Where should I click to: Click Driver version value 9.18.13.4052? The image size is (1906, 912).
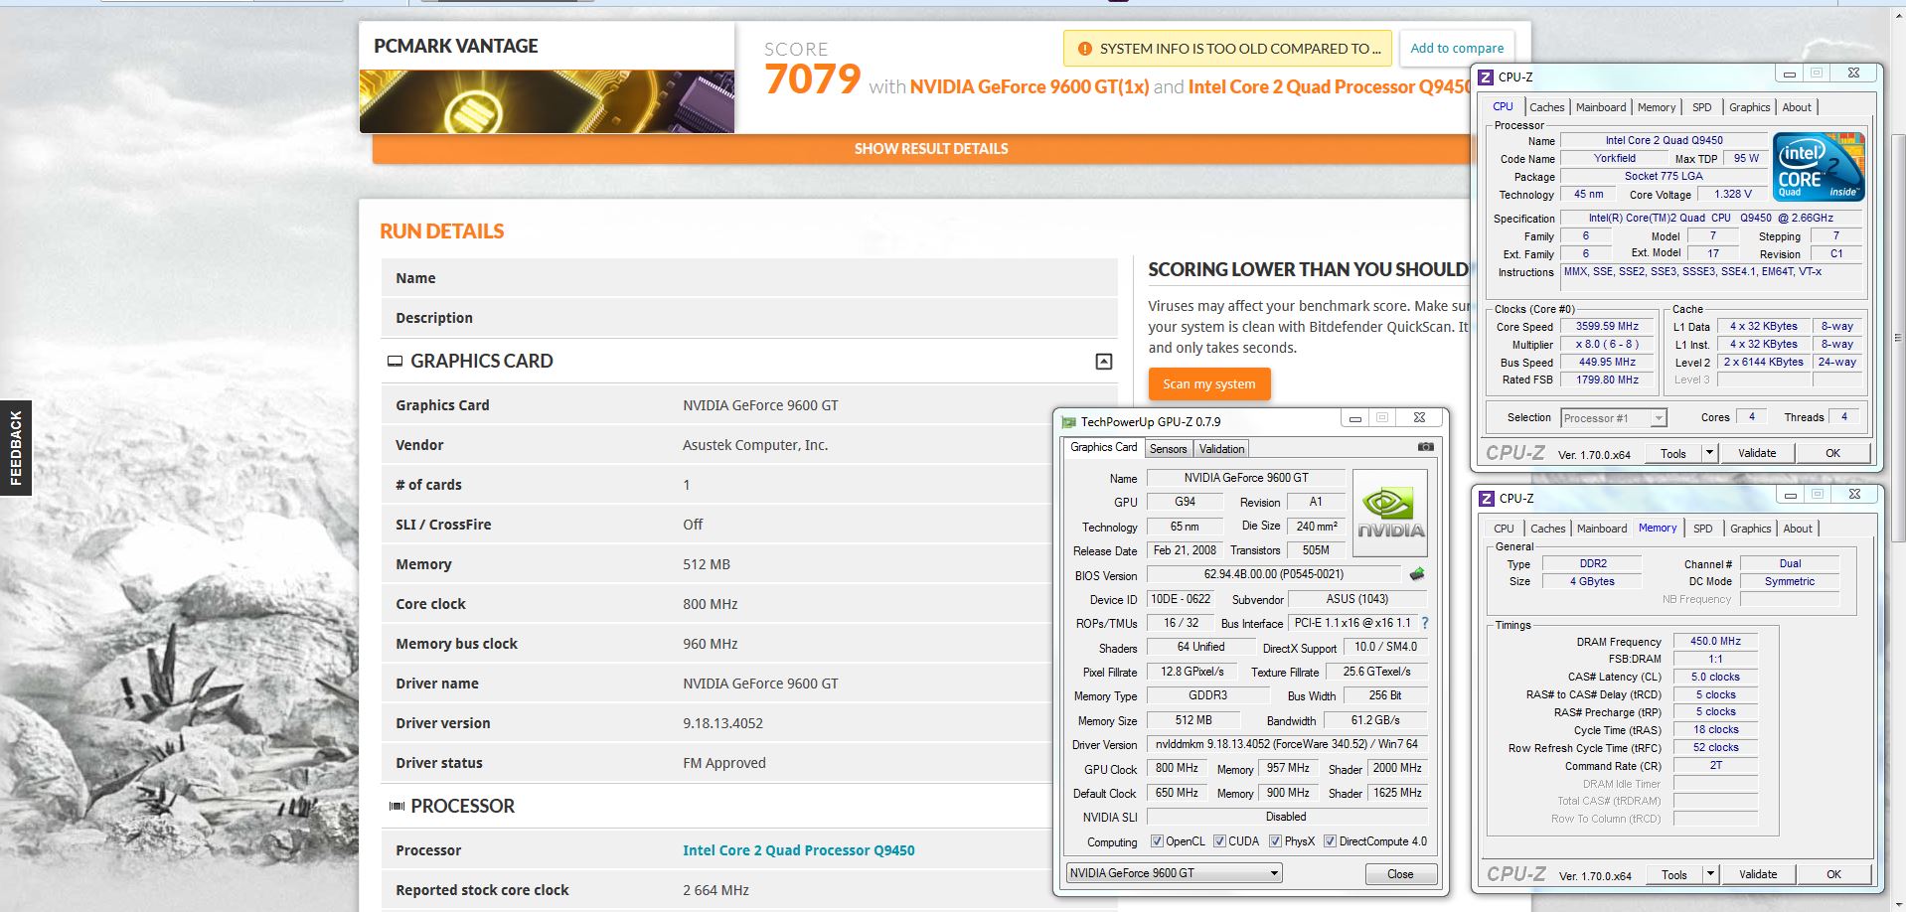point(722,723)
